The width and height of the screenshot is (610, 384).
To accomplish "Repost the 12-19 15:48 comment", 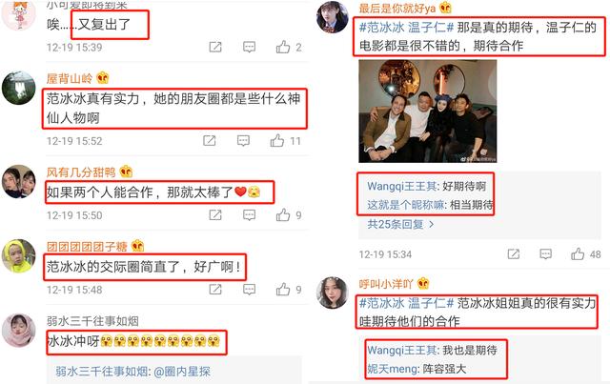I will (x=215, y=289).
